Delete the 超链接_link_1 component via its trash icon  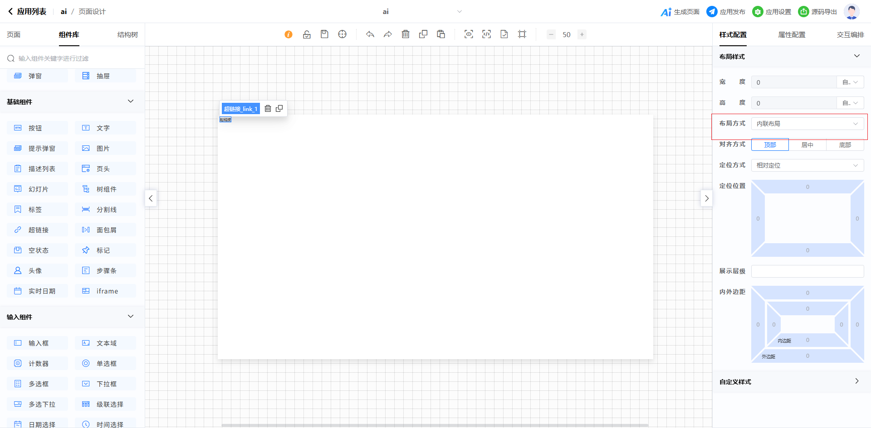tap(268, 109)
